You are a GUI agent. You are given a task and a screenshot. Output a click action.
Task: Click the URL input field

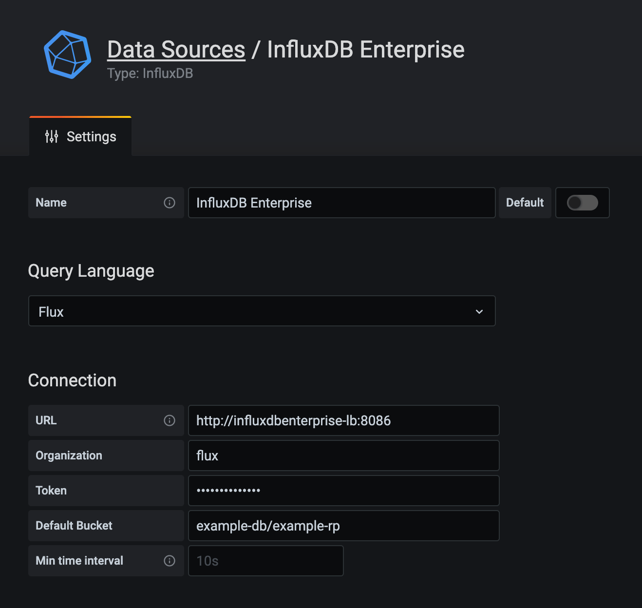coord(343,420)
